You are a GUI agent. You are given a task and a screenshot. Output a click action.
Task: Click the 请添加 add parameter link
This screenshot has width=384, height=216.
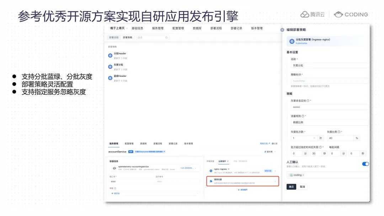(x=116, y=194)
